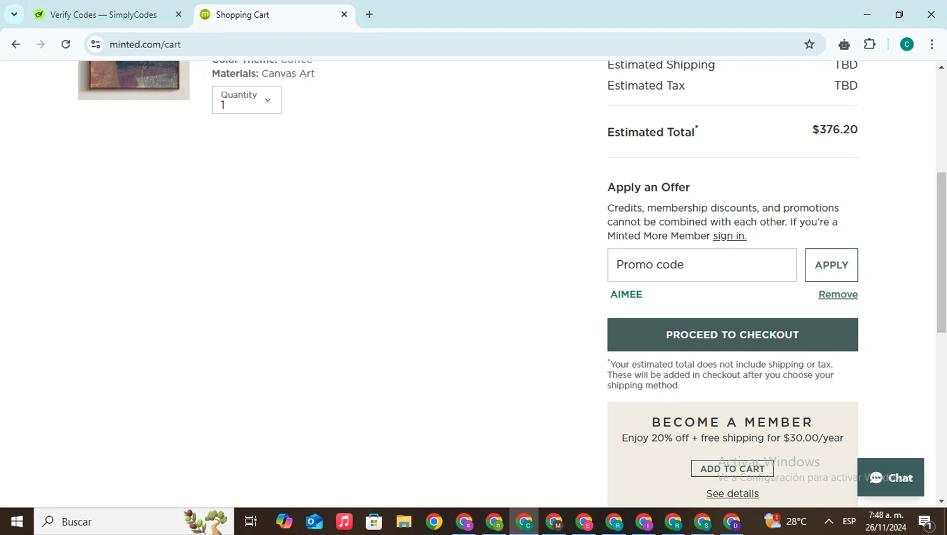The width and height of the screenshot is (947, 535).
Task: Open the robot extension icon in toolbar
Action: click(x=844, y=44)
